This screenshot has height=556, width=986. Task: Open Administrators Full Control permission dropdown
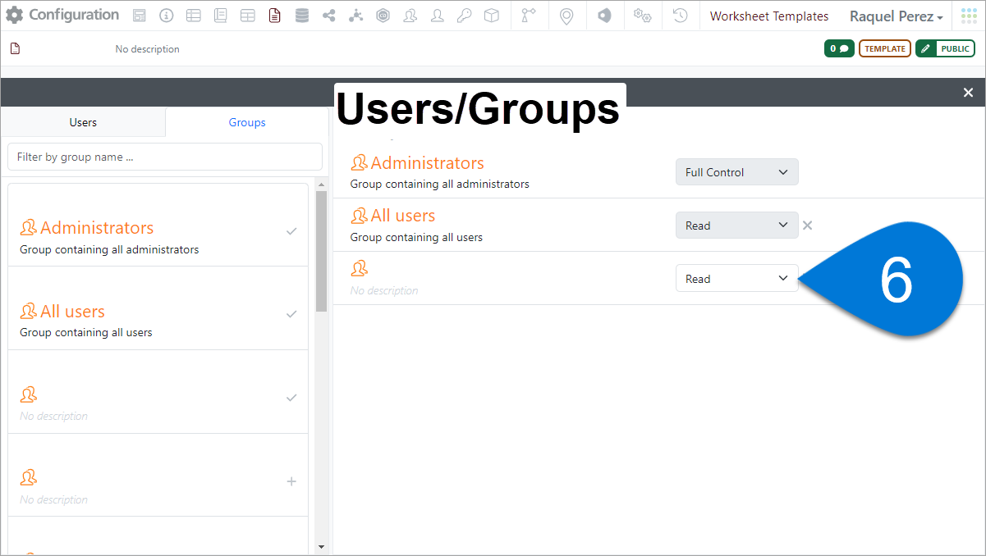[736, 172]
